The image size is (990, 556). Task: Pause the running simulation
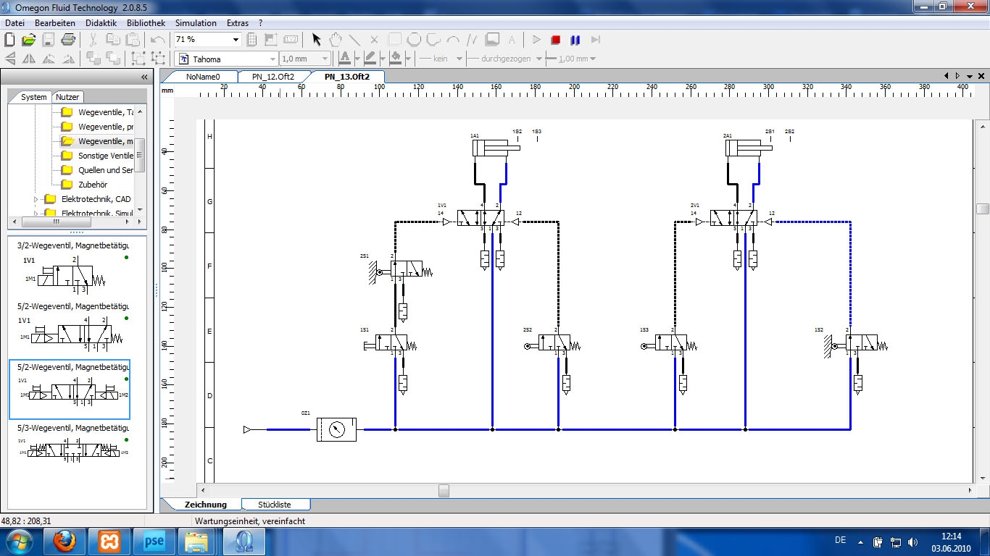click(574, 40)
